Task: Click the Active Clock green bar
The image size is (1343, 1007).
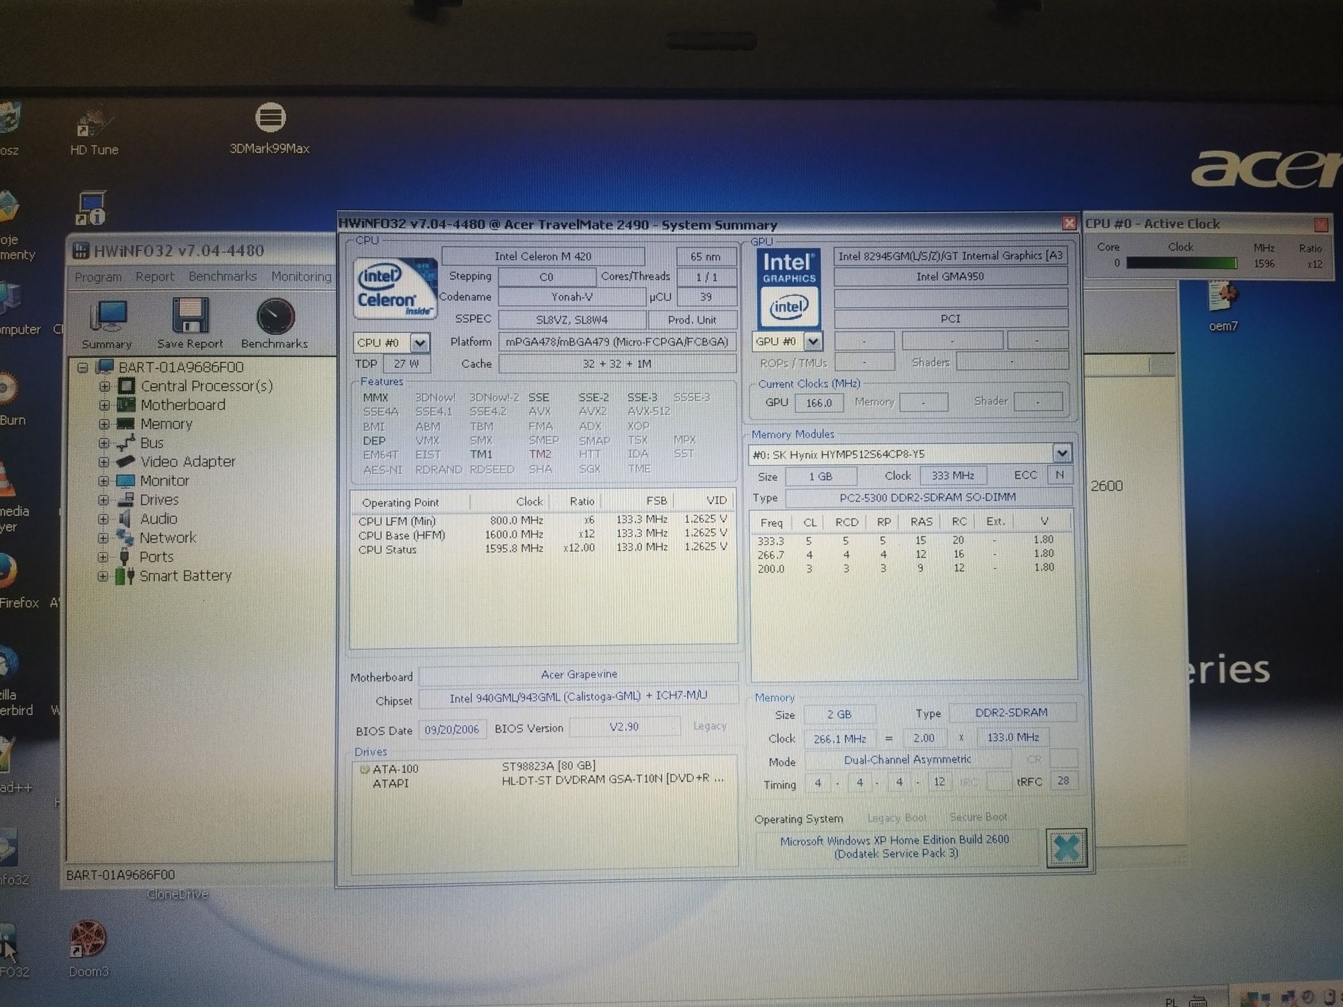Action: 1181,264
